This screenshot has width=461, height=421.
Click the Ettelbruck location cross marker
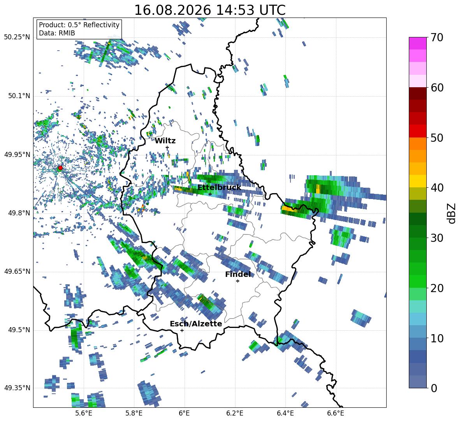coord(210,194)
